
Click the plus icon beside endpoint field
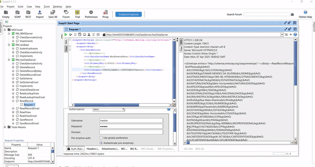(x=291, y=35)
